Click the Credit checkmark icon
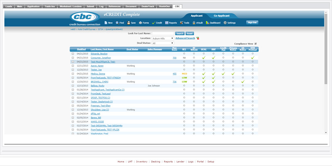 [x=154, y=23]
